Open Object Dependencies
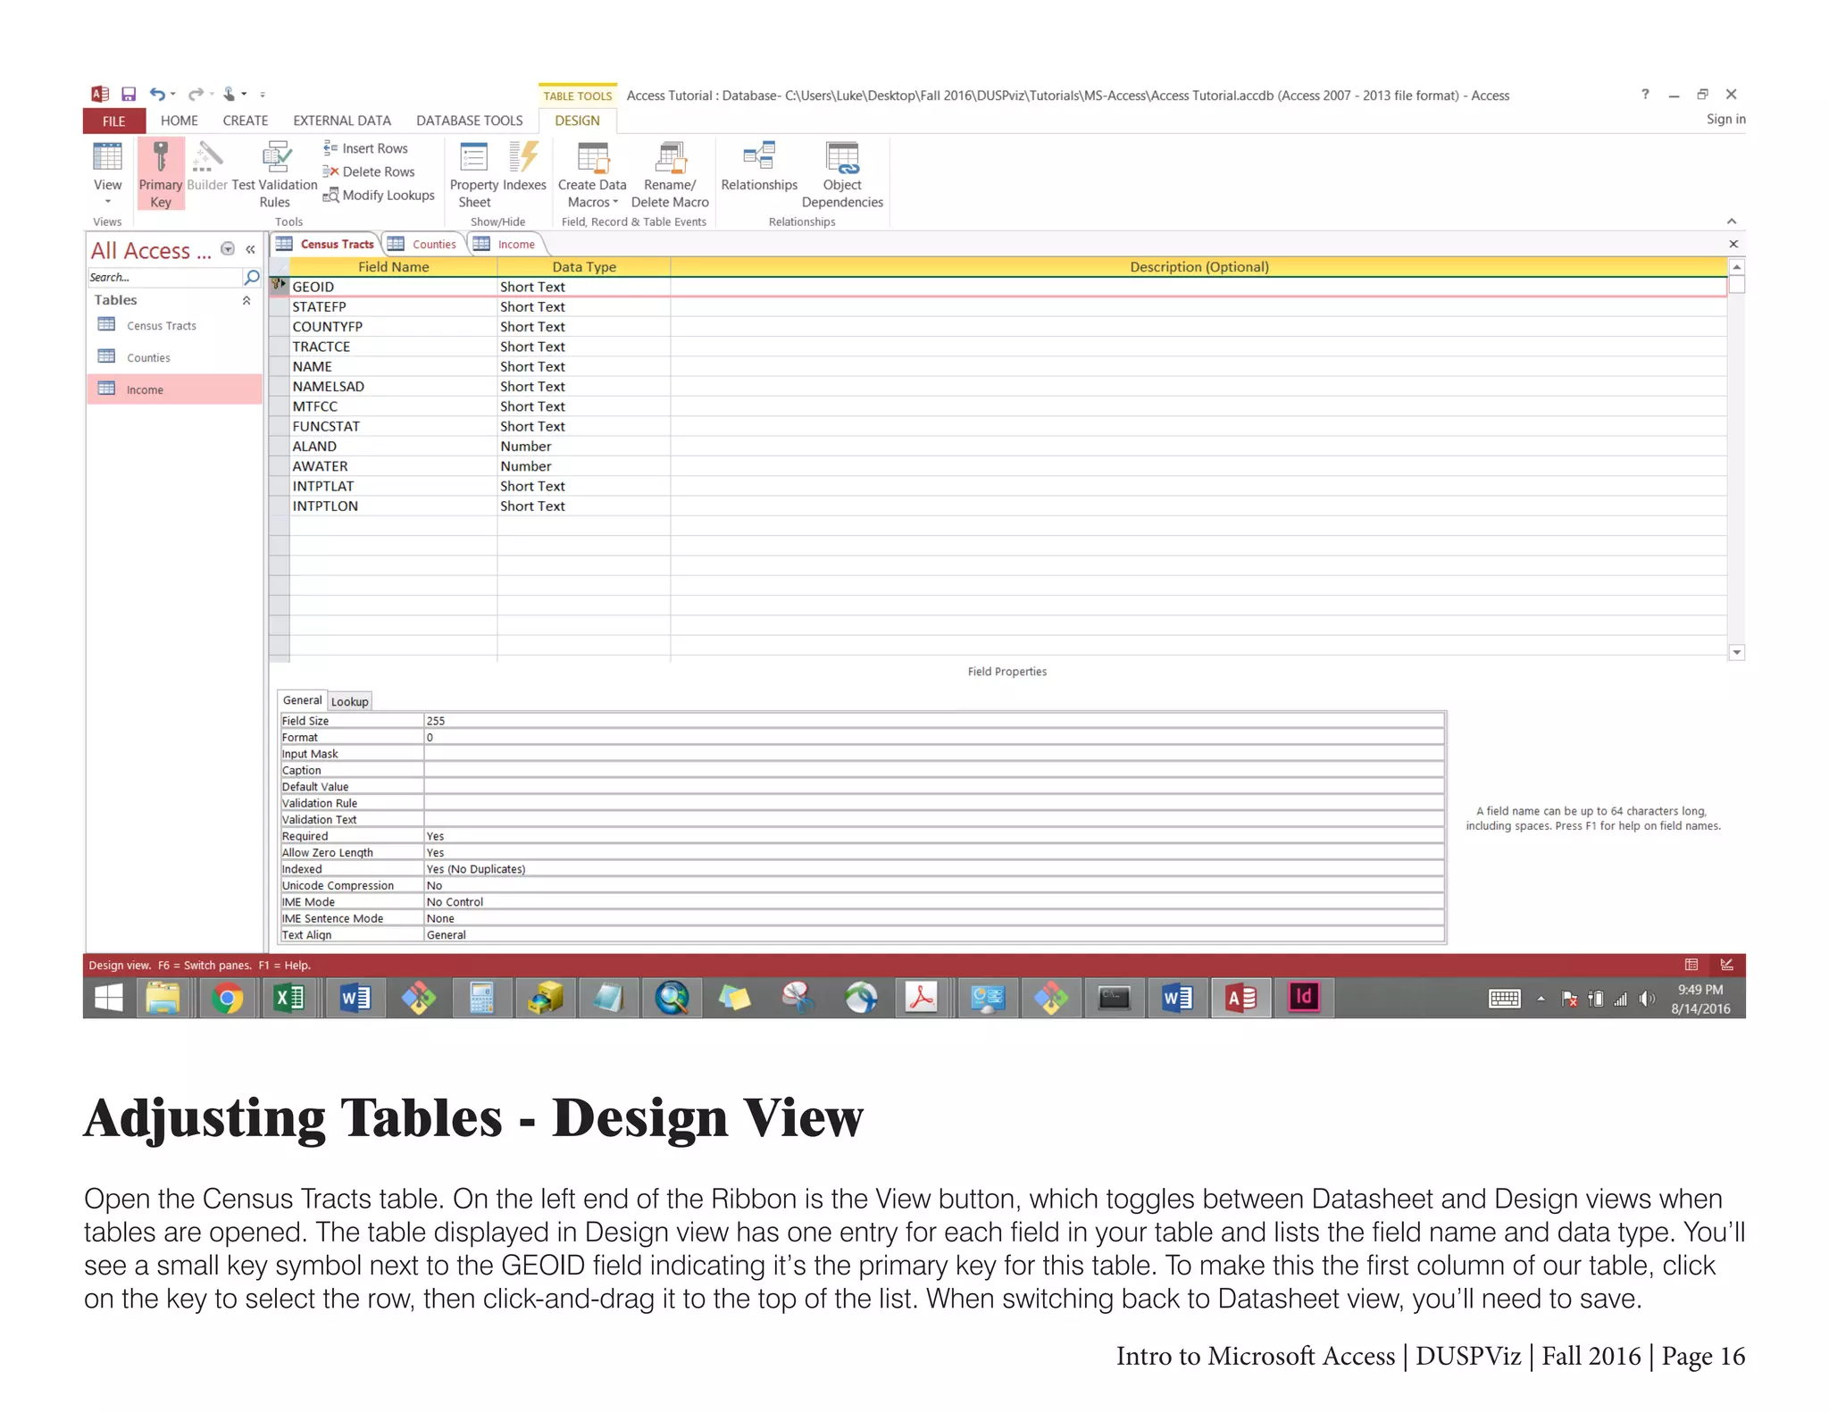The width and height of the screenshot is (1829, 1413). tap(842, 174)
